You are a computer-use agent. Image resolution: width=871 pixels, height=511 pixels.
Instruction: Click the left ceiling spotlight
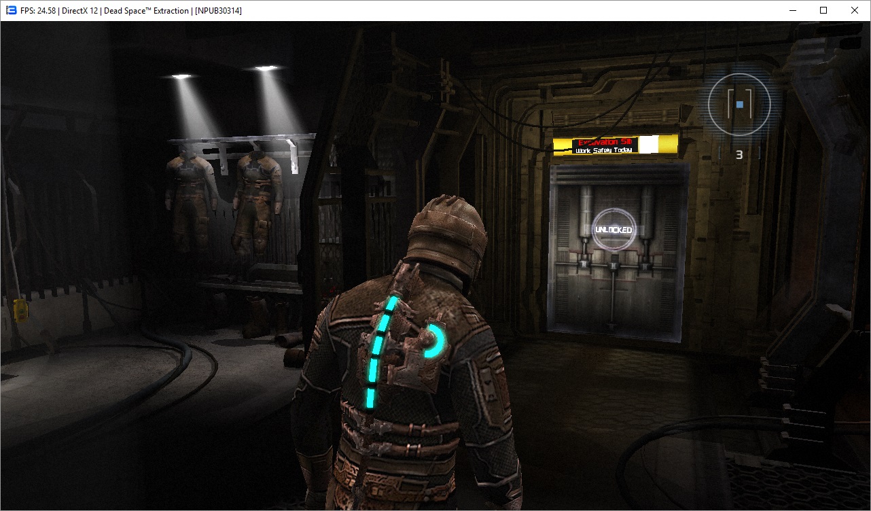(x=181, y=77)
